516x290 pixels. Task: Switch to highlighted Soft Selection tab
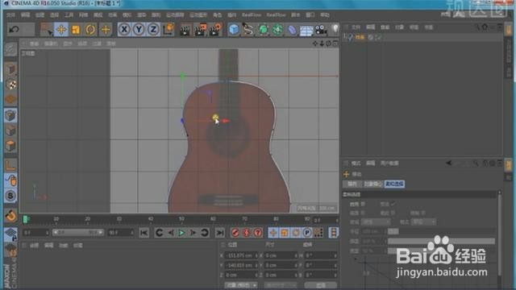pyautogui.click(x=394, y=184)
